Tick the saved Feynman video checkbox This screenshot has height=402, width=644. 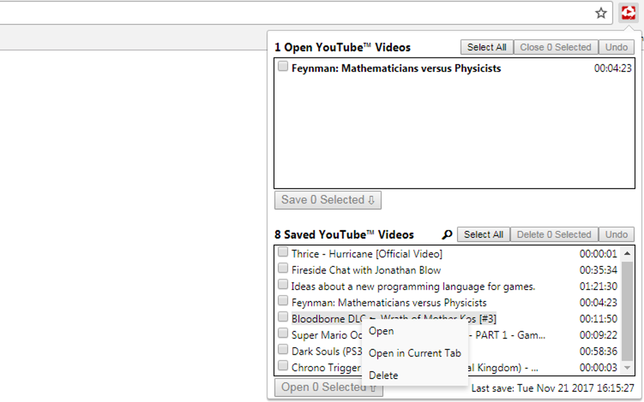coord(283,300)
